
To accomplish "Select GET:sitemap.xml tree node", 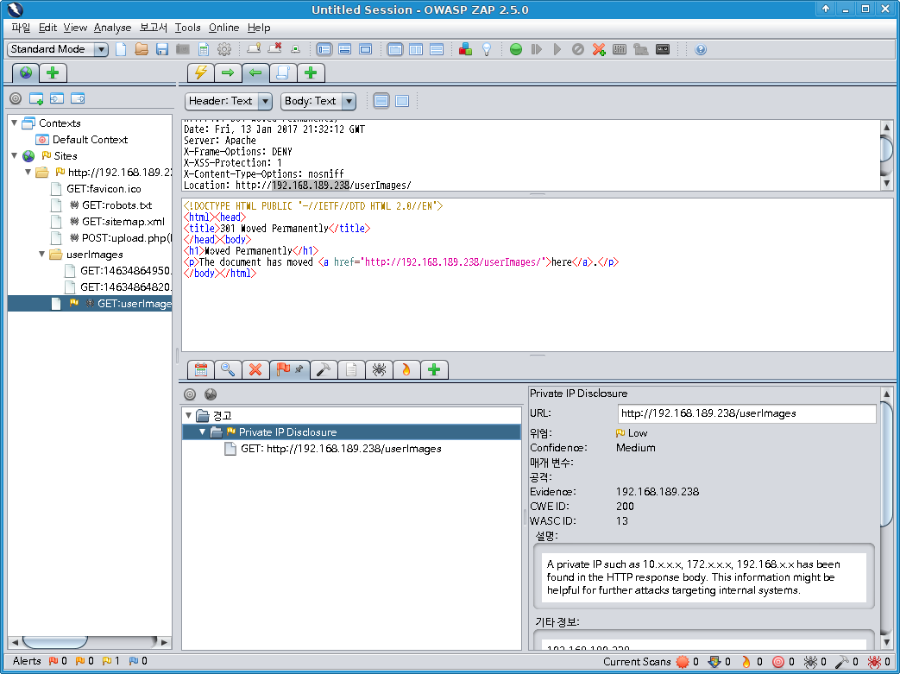I will 123,222.
